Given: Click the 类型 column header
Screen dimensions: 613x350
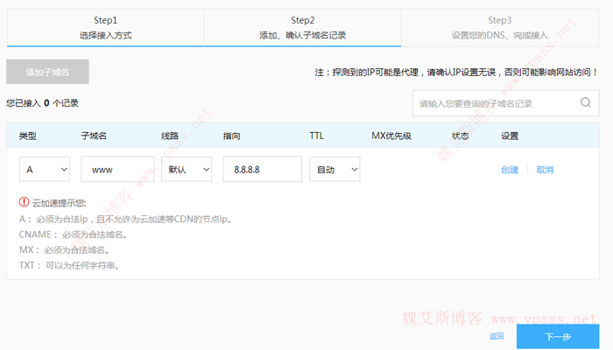Looking at the screenshot, I should tap(28, 136).
